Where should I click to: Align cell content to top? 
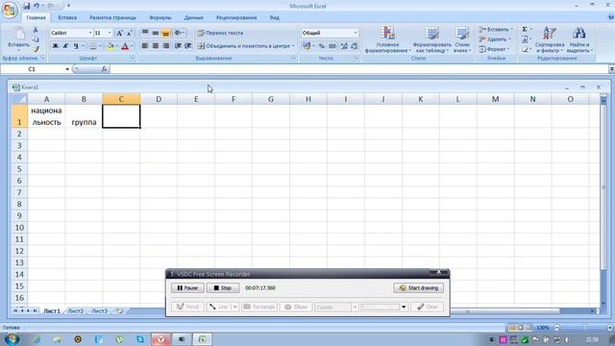pyautogui.click(x=145, y=33)
